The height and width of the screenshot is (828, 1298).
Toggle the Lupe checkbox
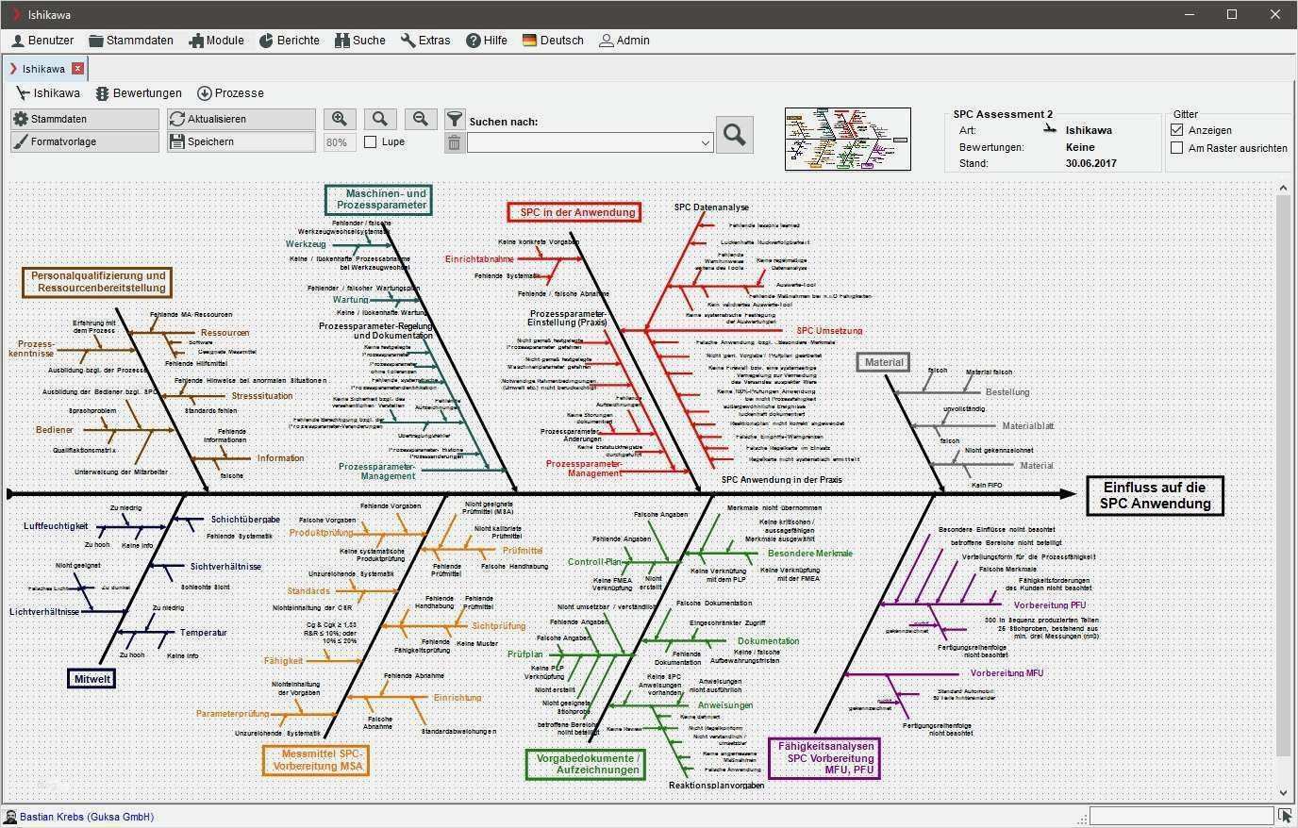(371, 141)
